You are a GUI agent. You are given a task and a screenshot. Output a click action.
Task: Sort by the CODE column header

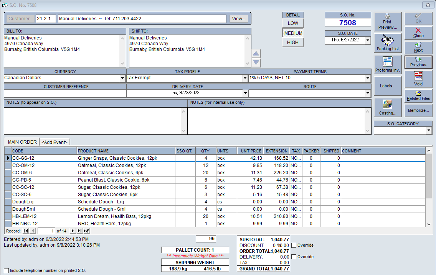coord(44,151)
